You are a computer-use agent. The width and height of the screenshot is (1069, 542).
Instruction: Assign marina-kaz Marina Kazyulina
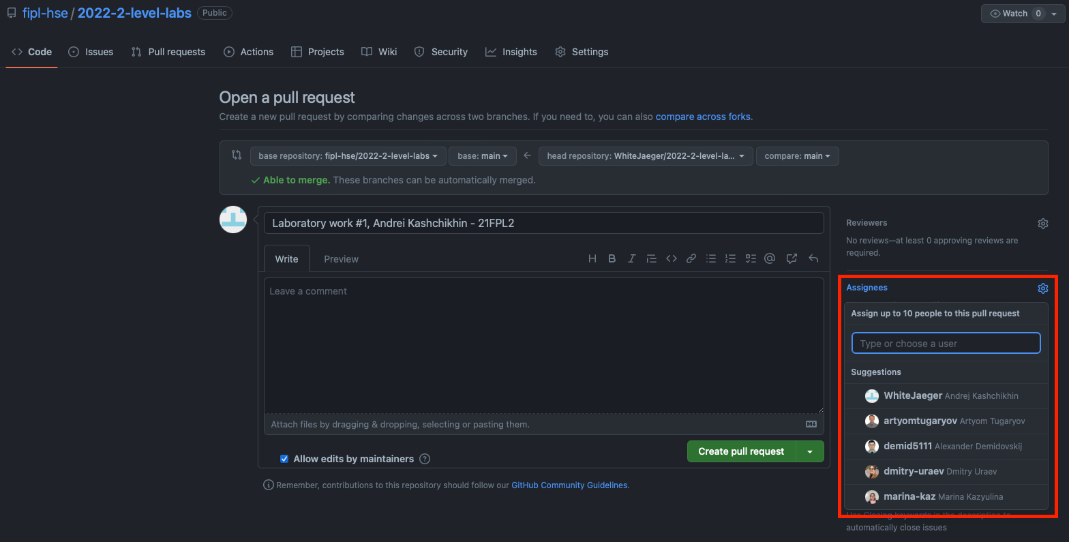(946, 497)
